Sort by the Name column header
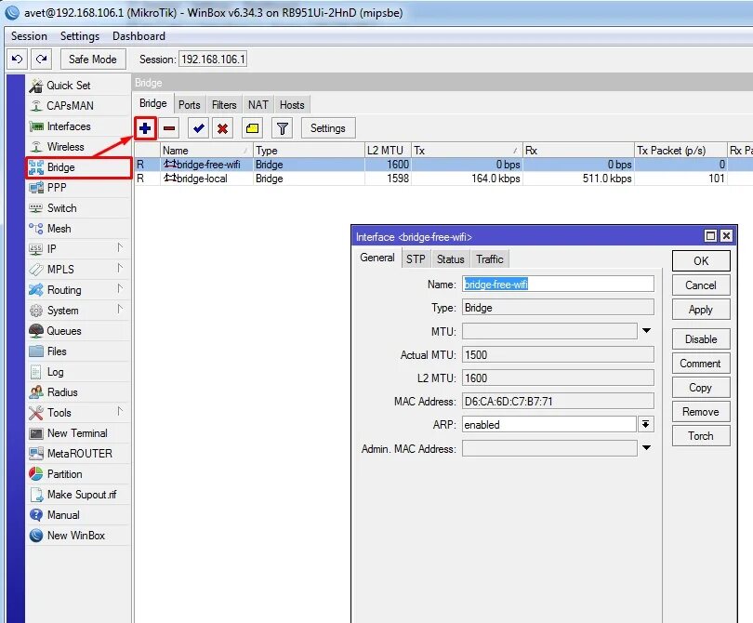Image resolution: width=753 pixels, height=623 pixels. 206,151
